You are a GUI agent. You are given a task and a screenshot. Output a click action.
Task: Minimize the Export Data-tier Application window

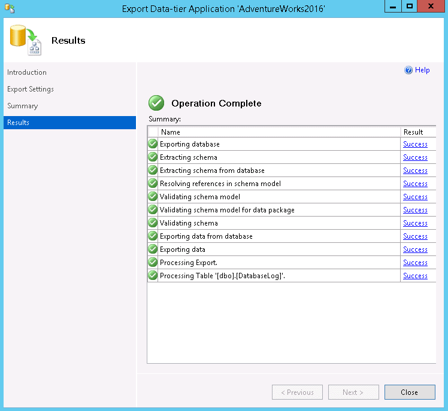pyautogui.click(x=393, y=6)
